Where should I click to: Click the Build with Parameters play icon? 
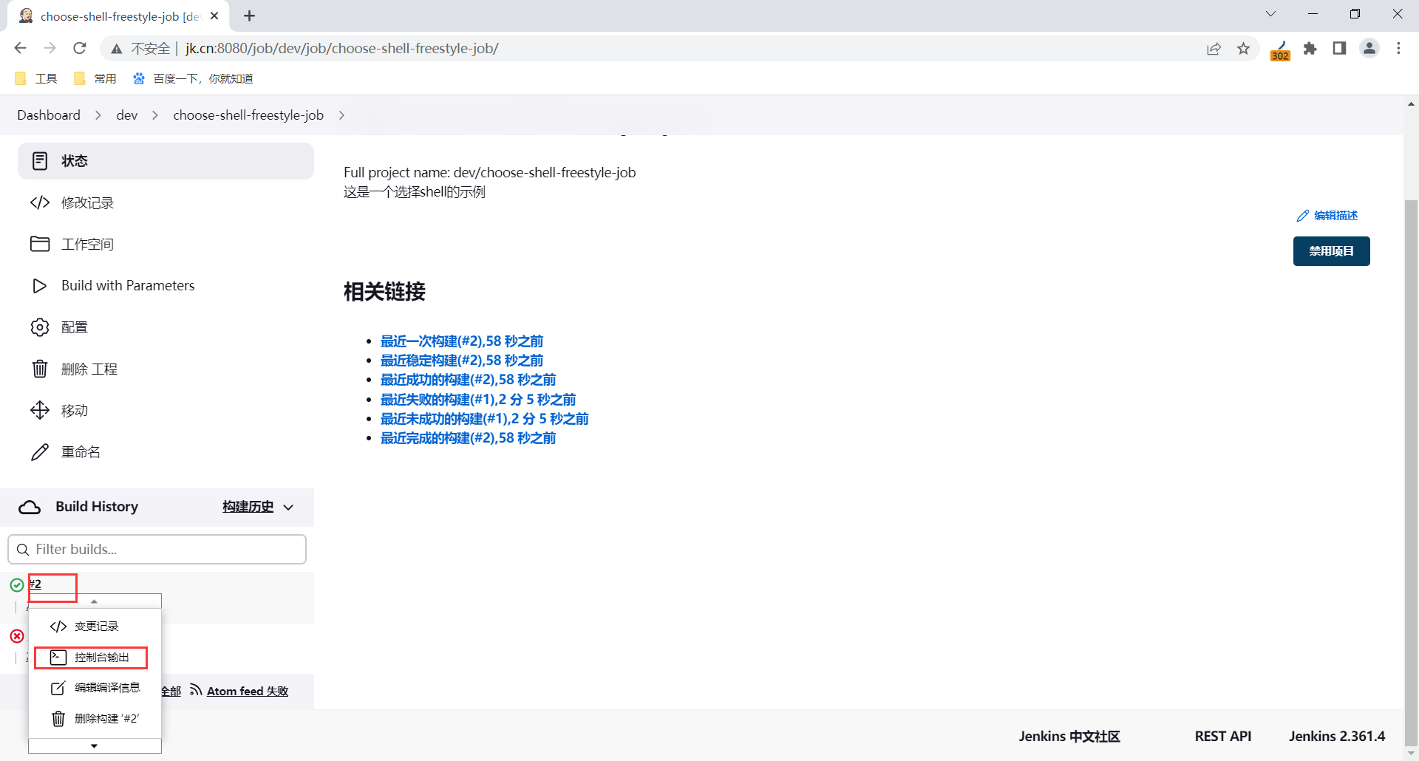(x=40, y=286)
